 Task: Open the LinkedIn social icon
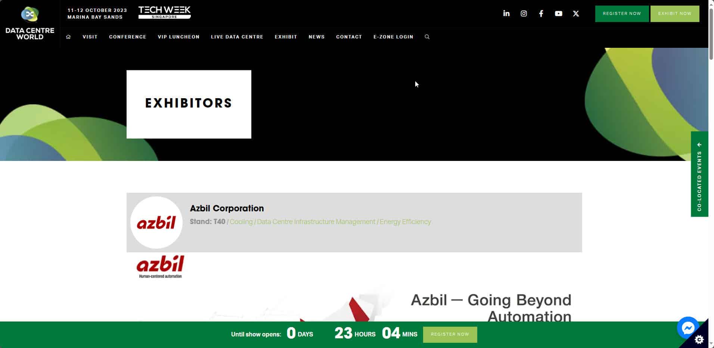506,13
